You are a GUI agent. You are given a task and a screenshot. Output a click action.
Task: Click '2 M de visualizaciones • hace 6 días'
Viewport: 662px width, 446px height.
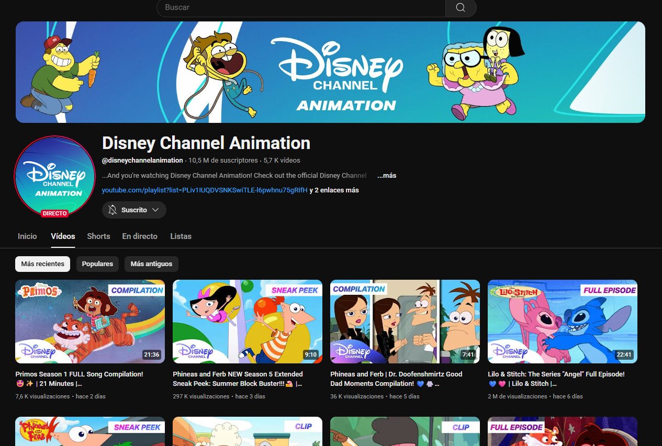coord(535,396)
